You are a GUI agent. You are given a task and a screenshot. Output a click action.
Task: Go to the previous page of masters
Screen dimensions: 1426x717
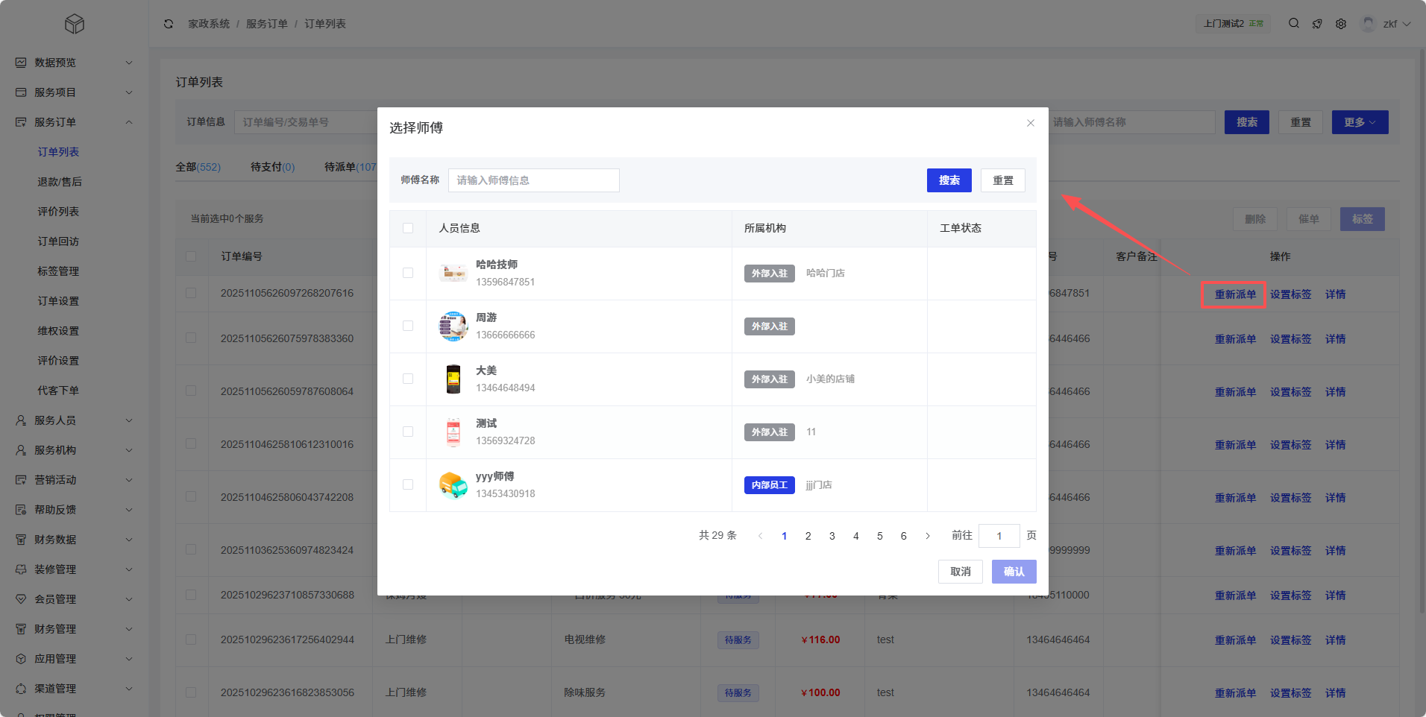[x=760, y=536]
